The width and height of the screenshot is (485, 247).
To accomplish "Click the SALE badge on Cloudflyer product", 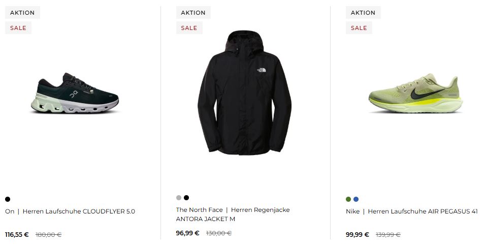I will tap(18, 28).
